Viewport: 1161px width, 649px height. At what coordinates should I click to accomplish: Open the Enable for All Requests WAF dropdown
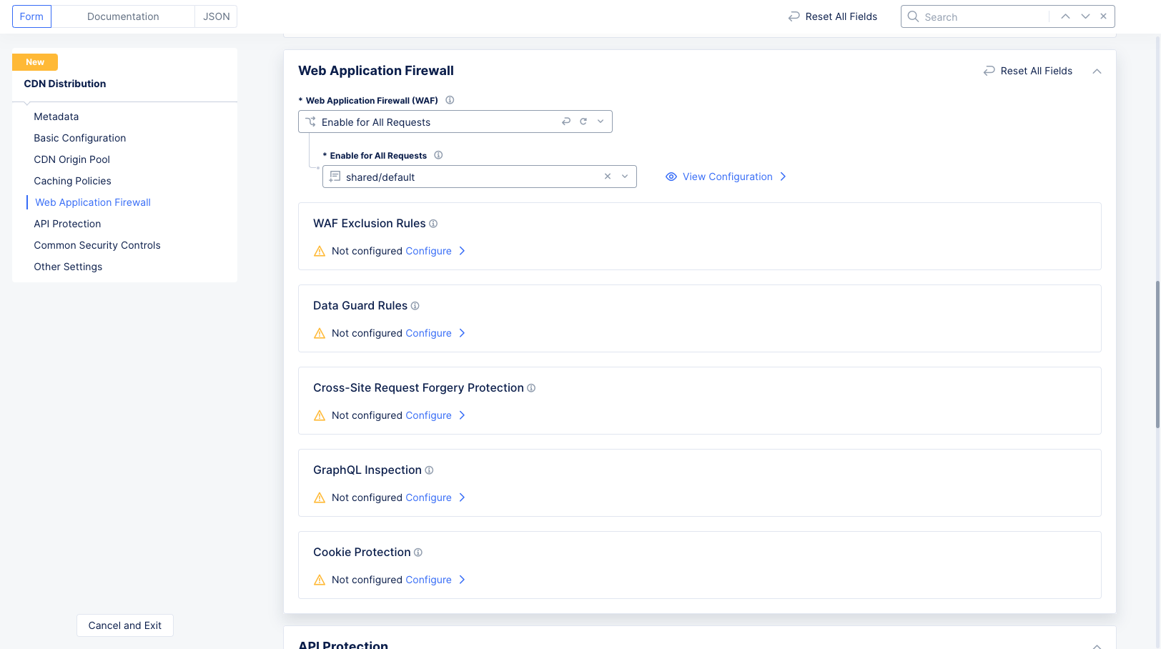[601, 122]
